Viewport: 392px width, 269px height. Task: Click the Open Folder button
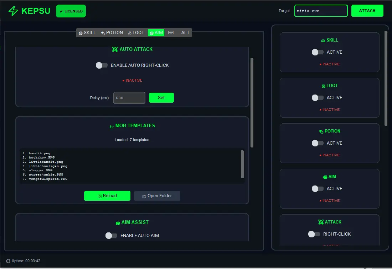click(157, 196)
